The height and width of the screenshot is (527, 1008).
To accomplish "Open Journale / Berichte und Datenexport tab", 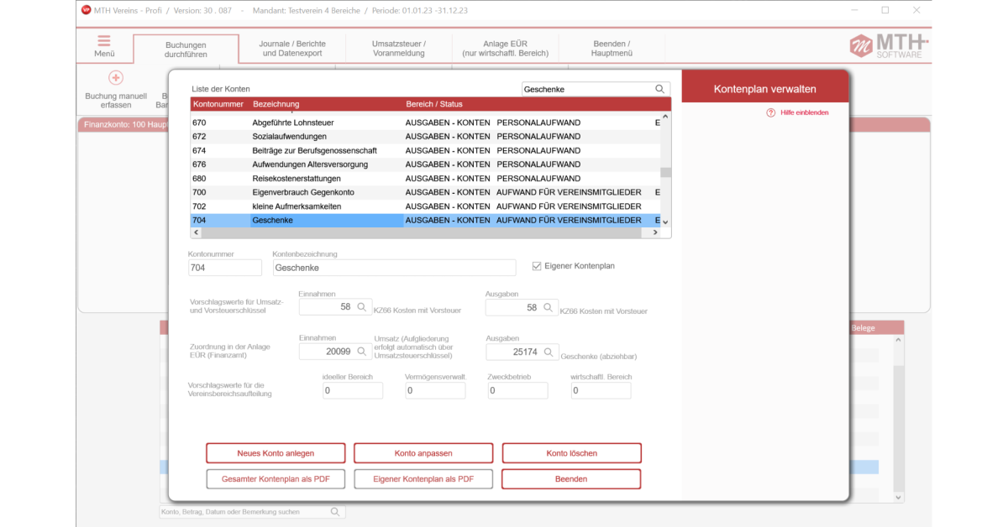I will pos(292,48).
